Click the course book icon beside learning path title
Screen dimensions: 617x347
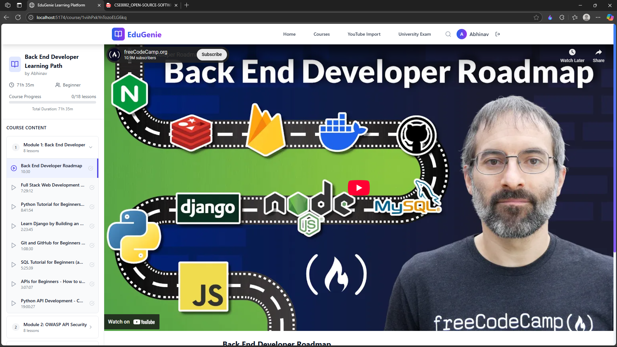click(15, 64)
